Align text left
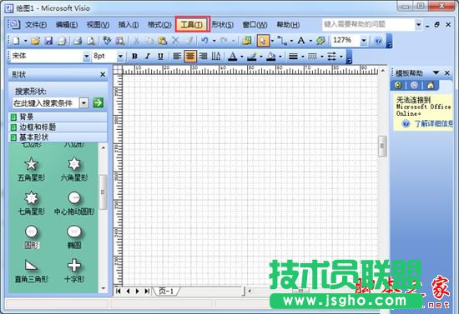The image size is (459, 314). (x=177, y=56)
